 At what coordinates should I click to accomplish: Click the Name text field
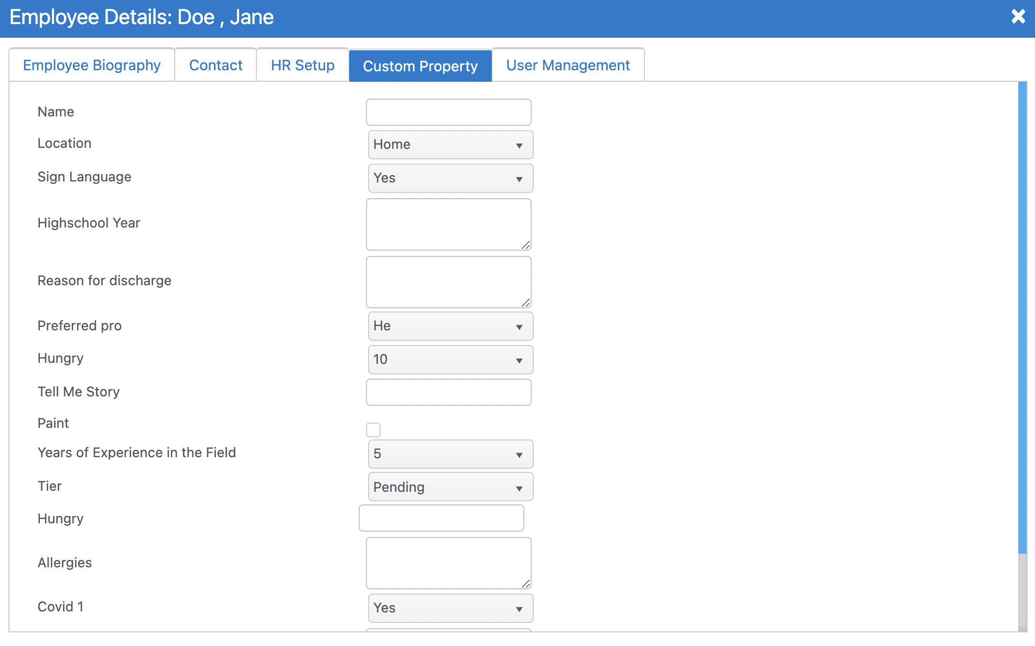[448, 112]
